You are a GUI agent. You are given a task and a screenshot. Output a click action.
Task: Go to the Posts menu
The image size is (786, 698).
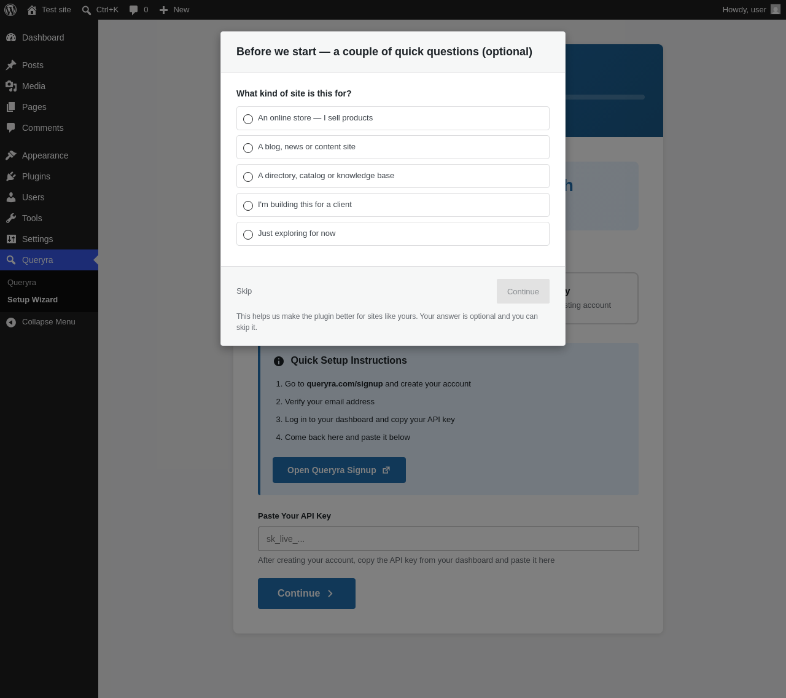coord(49,65)
